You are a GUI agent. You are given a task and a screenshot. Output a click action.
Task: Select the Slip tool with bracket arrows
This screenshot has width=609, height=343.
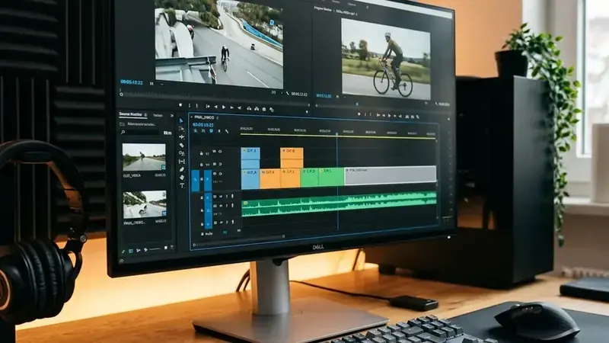coord(181,162)
